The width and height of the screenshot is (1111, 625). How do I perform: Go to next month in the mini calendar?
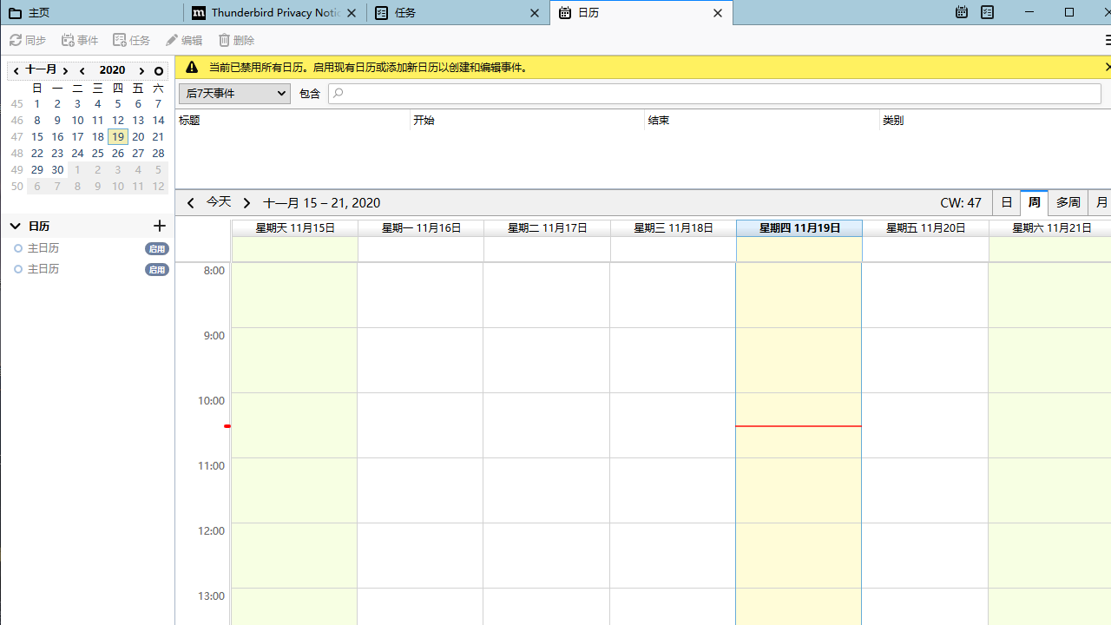[65, 69]
